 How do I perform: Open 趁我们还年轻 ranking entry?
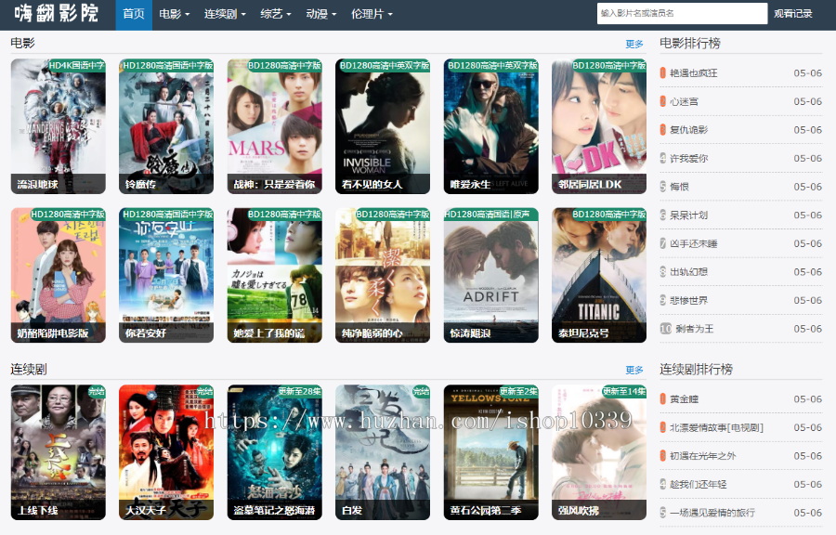[699, 484]
